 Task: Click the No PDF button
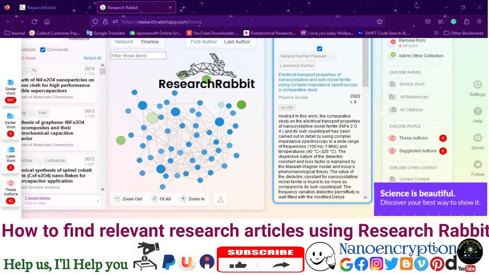tap(287, 108)
